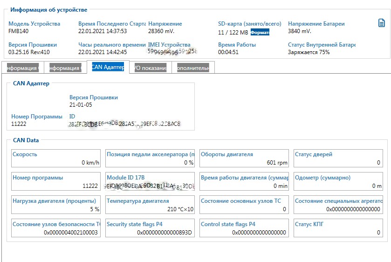Viewport: 391px width, 262px height.
Task: Select the Дополнительные tab
Action: coord(193,68)
